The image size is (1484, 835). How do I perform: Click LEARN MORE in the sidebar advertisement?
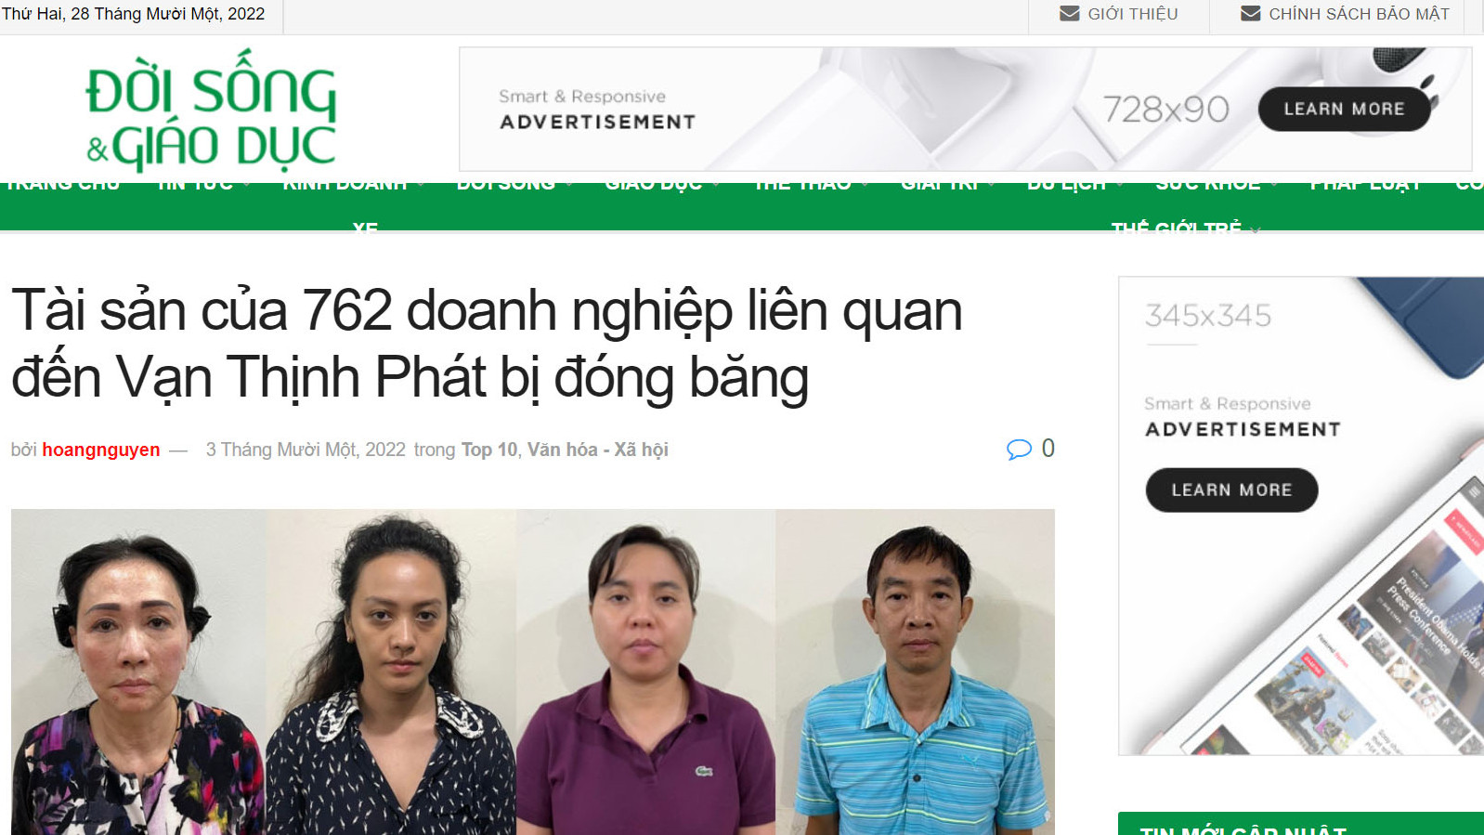click(x=1231, y=489)
